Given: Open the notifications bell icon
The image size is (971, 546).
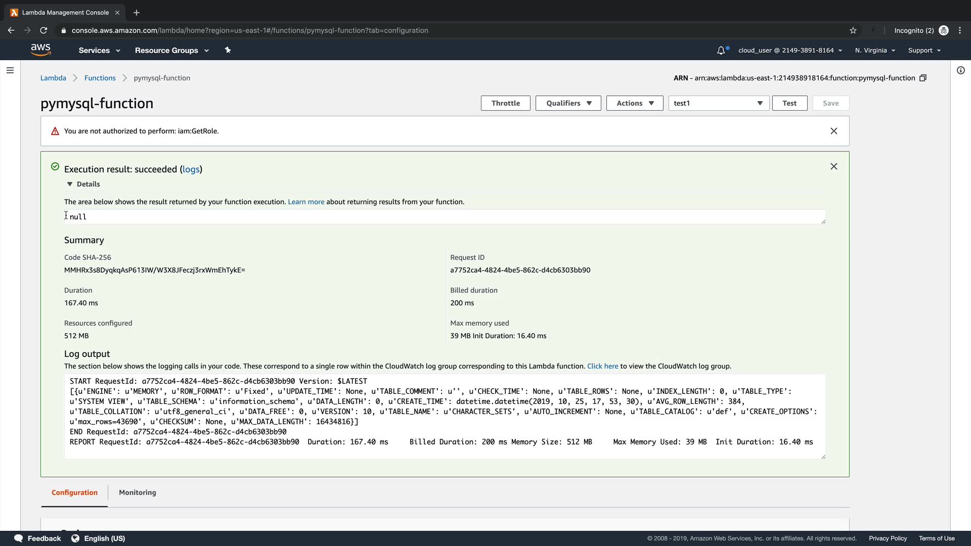Looking at the screenshot, I should tap(721, 50).
